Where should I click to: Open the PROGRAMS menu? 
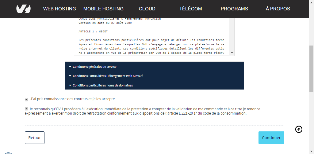(x=234, y=9)
